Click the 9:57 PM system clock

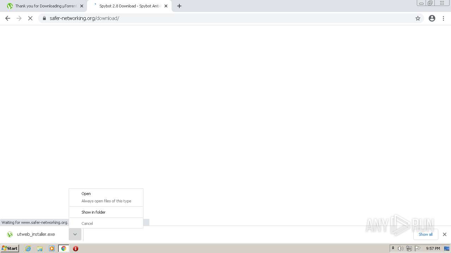pyautogui.click(x=433, y=248)
